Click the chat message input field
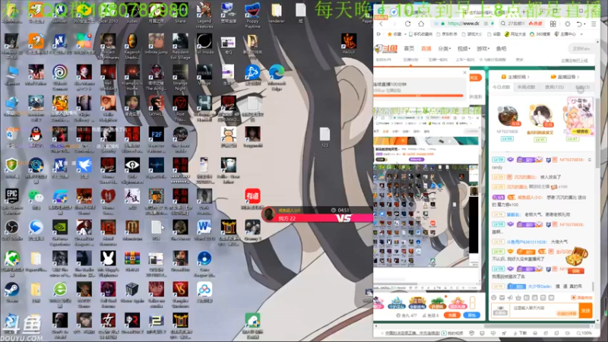Screen dimensions: 608x342 click(544, 310)
